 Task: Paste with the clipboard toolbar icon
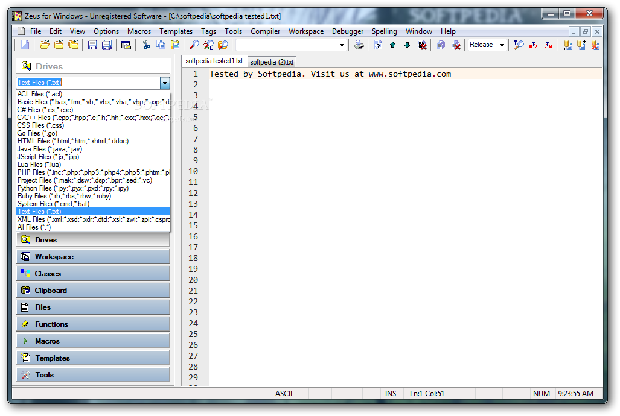coord(174,45)
